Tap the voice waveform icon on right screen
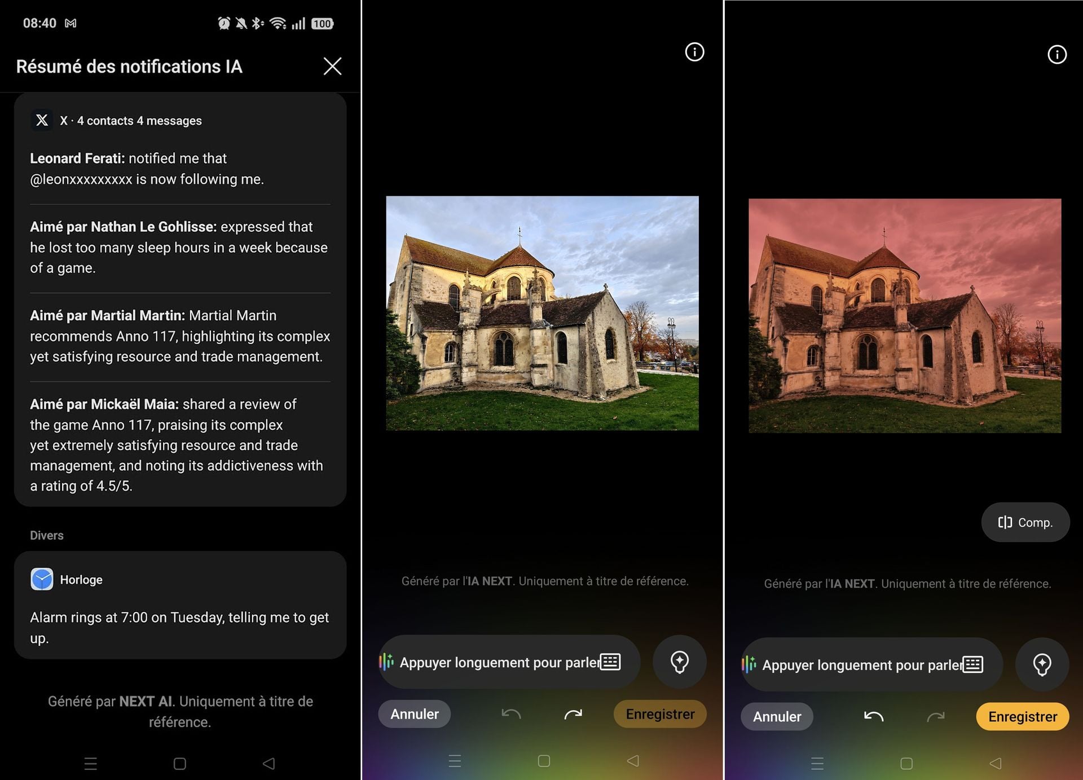Image resolution: width=1083 pixels, height=780 pixels. pyautogui.click(x=749, y=664)
